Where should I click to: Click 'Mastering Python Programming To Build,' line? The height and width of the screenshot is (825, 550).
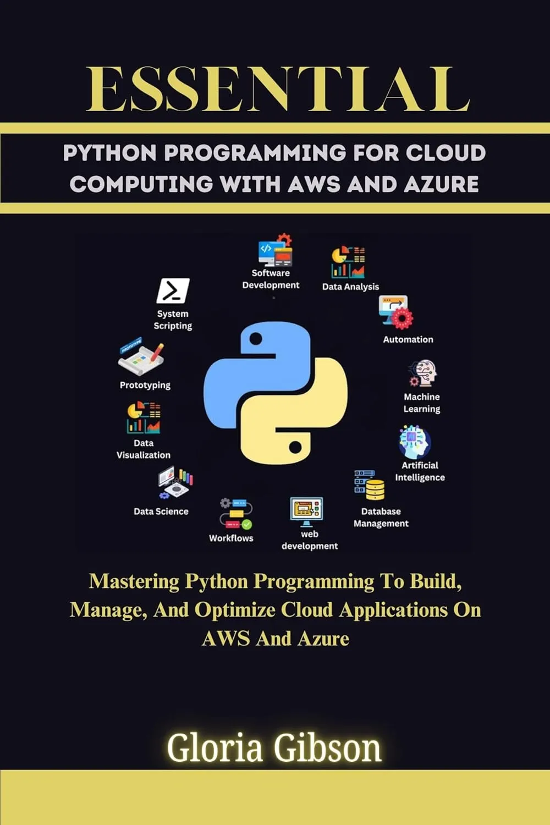pos(276,581)
